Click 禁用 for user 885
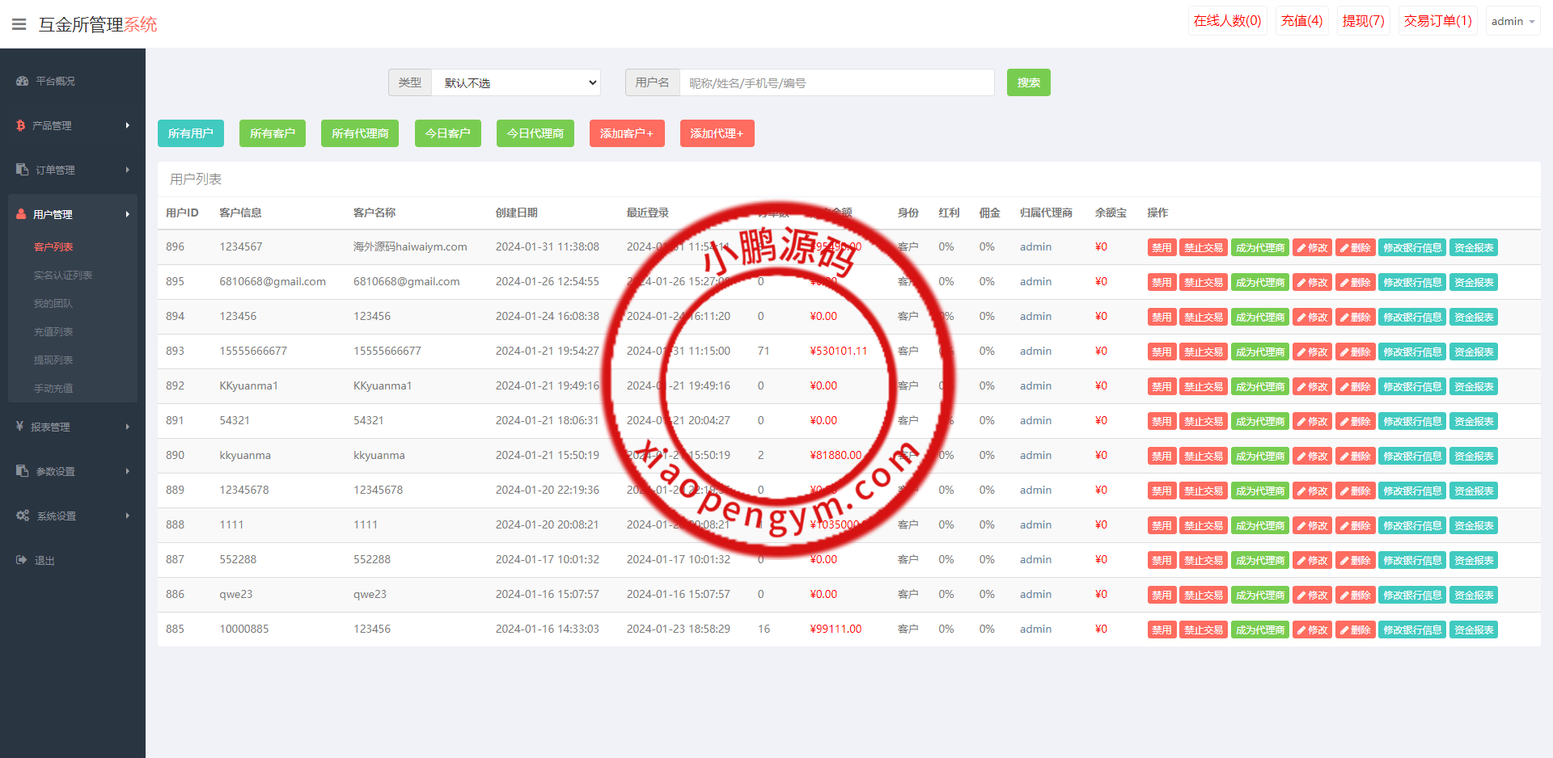This screenshot has width=1553, height=758. [1162, 630]
